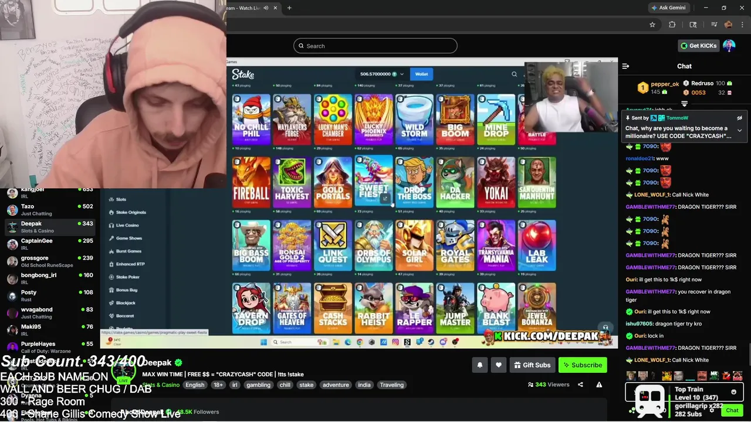Click the Stake logo in the stream
Viewport: 751px width, 422px height.
(243, 74)
